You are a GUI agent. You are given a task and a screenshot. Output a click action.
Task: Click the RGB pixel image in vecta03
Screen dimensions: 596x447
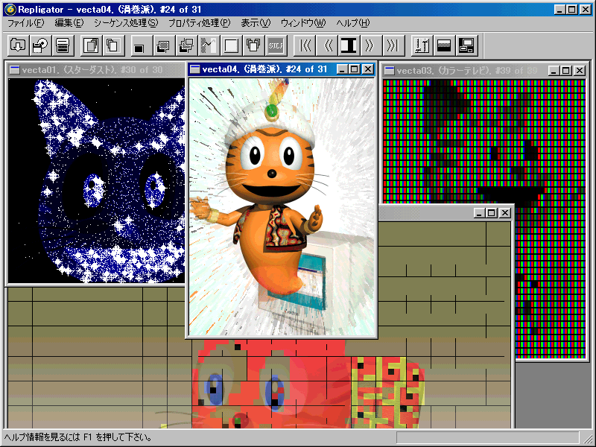pyautogui.click(x=484, y=142)
